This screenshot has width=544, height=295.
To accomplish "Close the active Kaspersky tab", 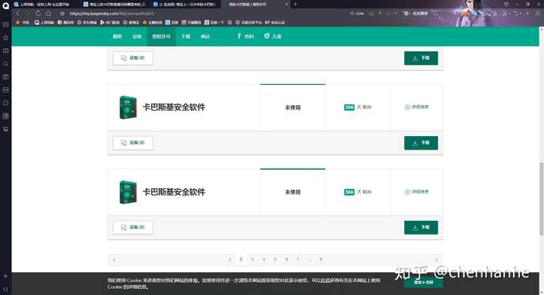I will (x=287, y=5).
